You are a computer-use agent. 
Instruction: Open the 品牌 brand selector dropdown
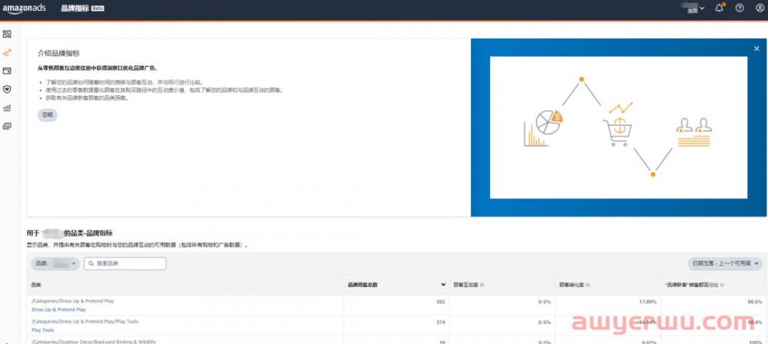tap(55, 263)
